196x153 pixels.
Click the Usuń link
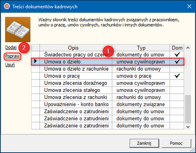pos(10,65)
